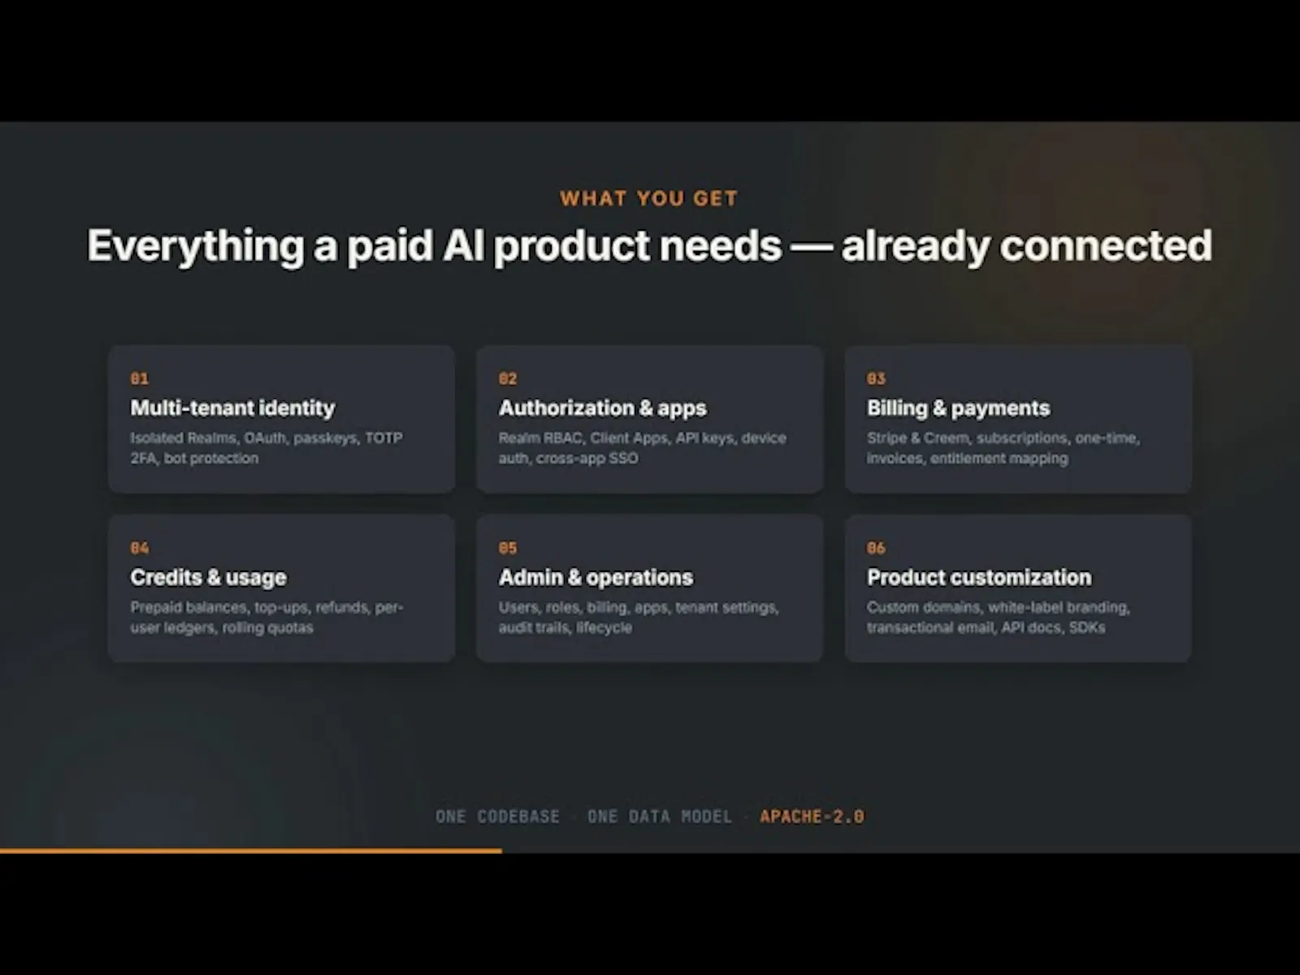
Task: Click the orange number 06 label
Action: (x=876, y=548)
